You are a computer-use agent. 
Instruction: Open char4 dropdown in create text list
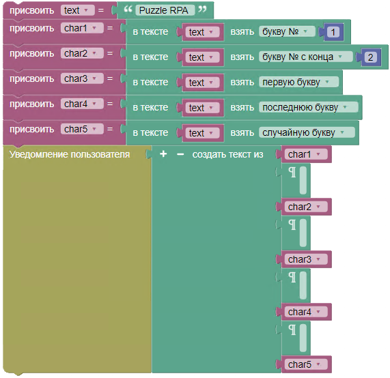[306, 312]
